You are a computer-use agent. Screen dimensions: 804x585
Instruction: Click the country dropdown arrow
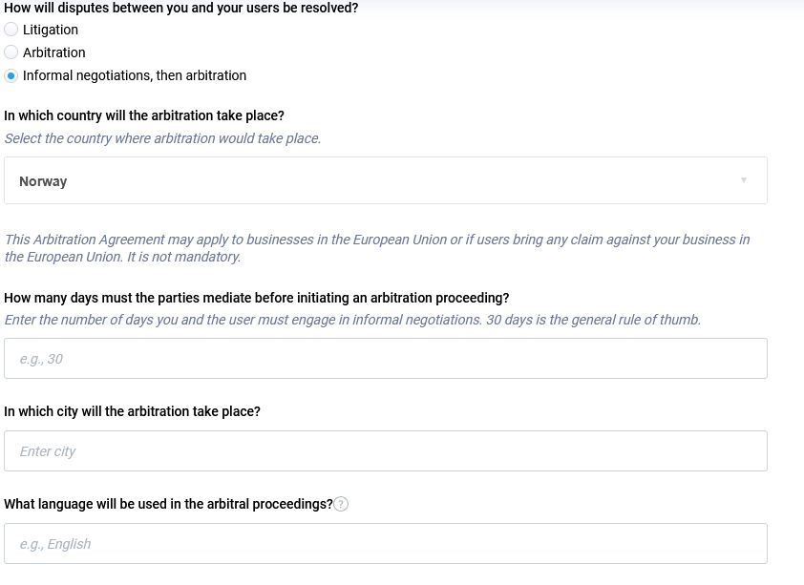744,180
